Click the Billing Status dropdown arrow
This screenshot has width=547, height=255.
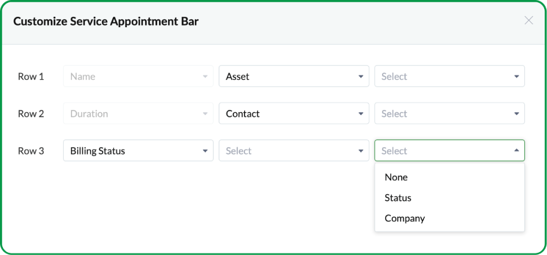point(205,151)
